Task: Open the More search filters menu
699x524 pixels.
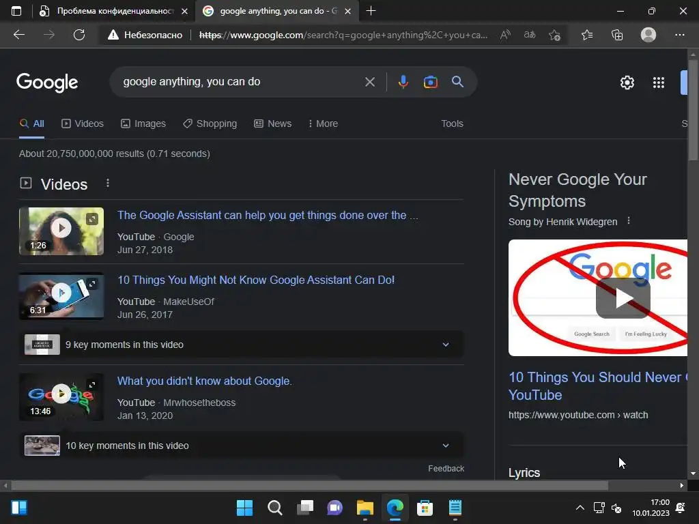Action: point(323,124)
